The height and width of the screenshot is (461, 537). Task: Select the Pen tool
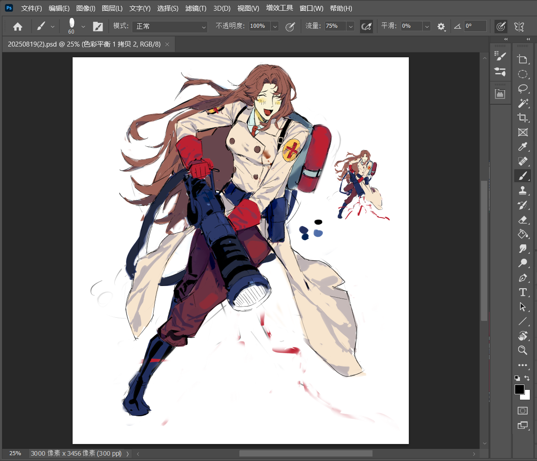coord(522,277)
